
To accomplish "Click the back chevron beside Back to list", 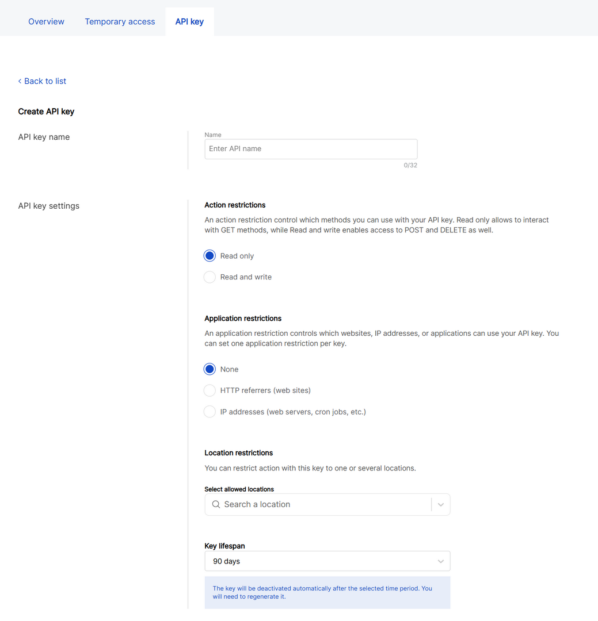I will pyautogui.click(x=20, y=81).
